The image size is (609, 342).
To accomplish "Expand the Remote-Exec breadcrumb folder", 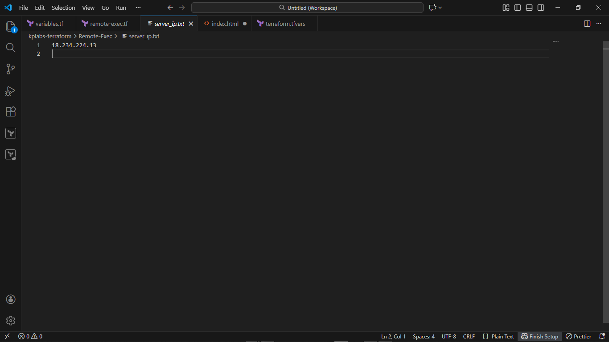I will 95,36.
